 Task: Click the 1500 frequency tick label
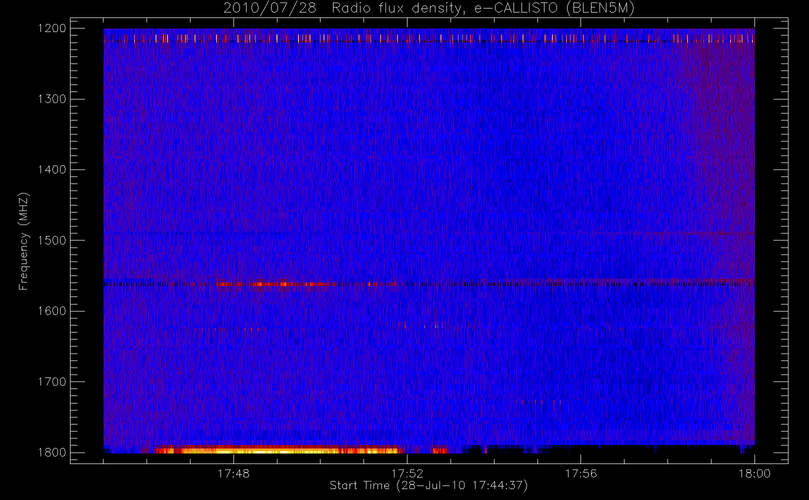(52, 240)
